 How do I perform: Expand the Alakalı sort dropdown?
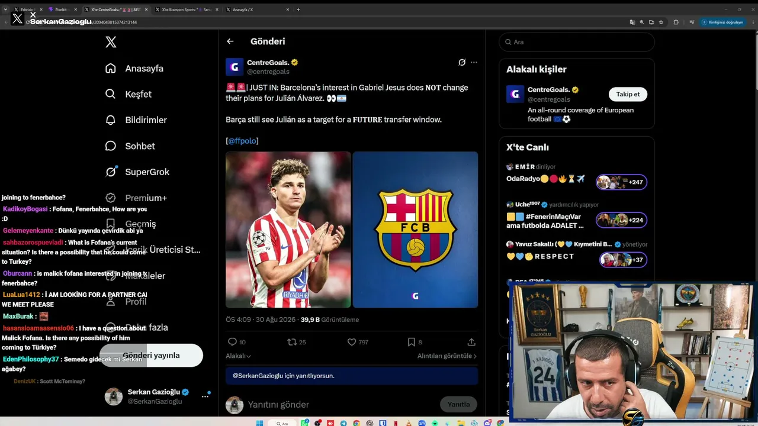tap(238, 356)
